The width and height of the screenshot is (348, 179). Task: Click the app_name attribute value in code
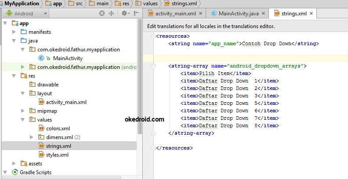(x=224, y=43)
